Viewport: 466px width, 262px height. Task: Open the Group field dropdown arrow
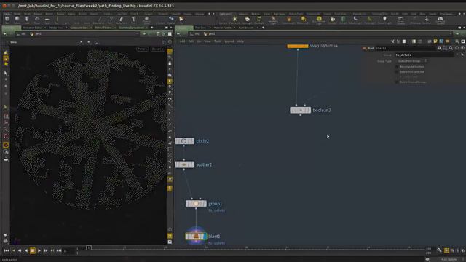click(457, 55)
